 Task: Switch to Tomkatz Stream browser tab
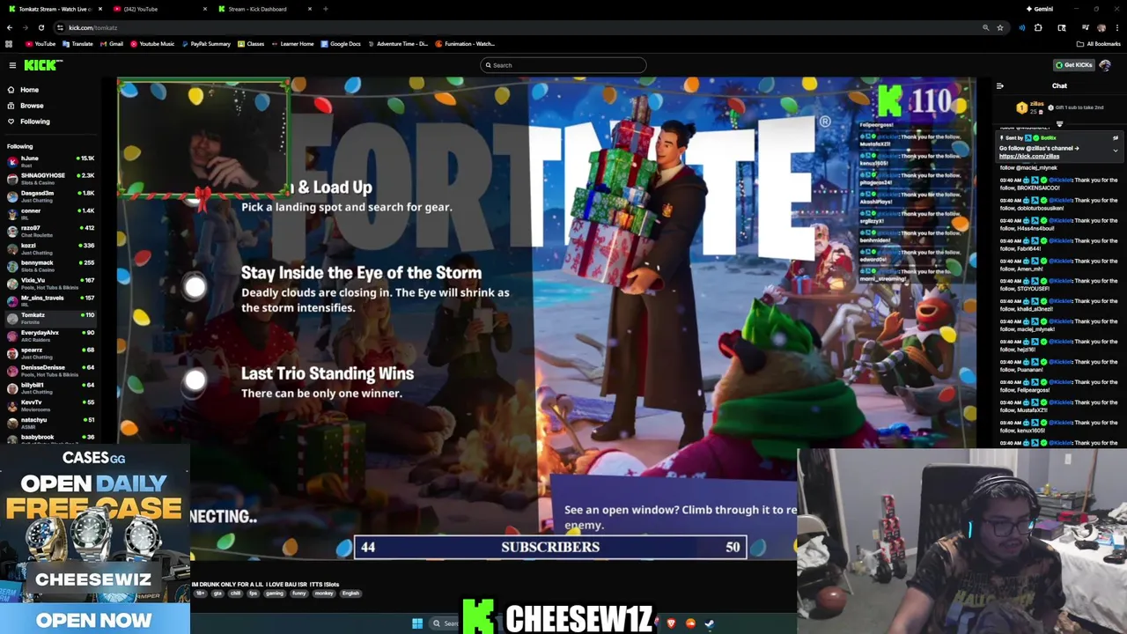click(53, 9)
